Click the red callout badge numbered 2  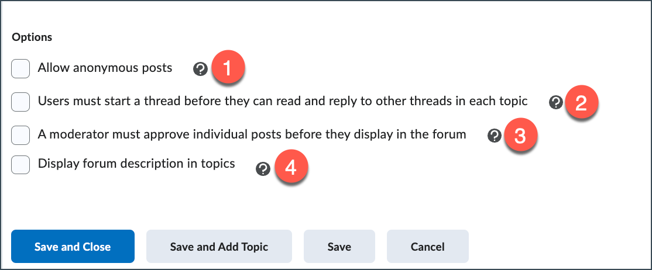[581, 103]
